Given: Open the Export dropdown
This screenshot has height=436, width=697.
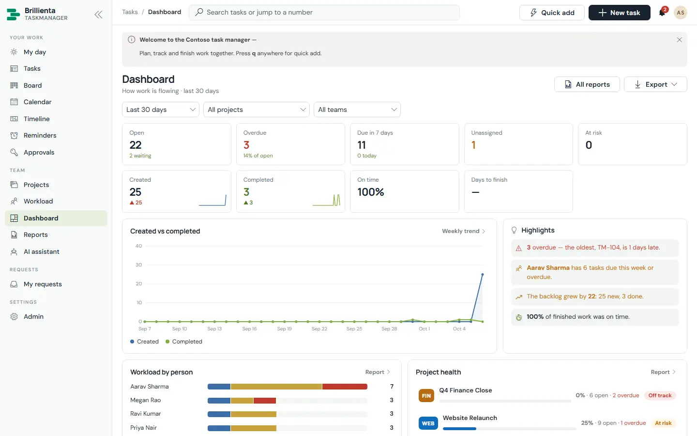Looking at the screenshot, I should pos(655,84).
